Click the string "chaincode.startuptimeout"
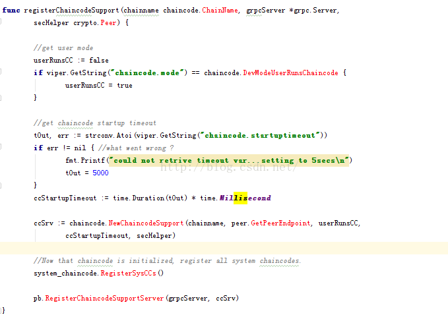This screenshot has height=319, width=448. click(x=260, y=135)
